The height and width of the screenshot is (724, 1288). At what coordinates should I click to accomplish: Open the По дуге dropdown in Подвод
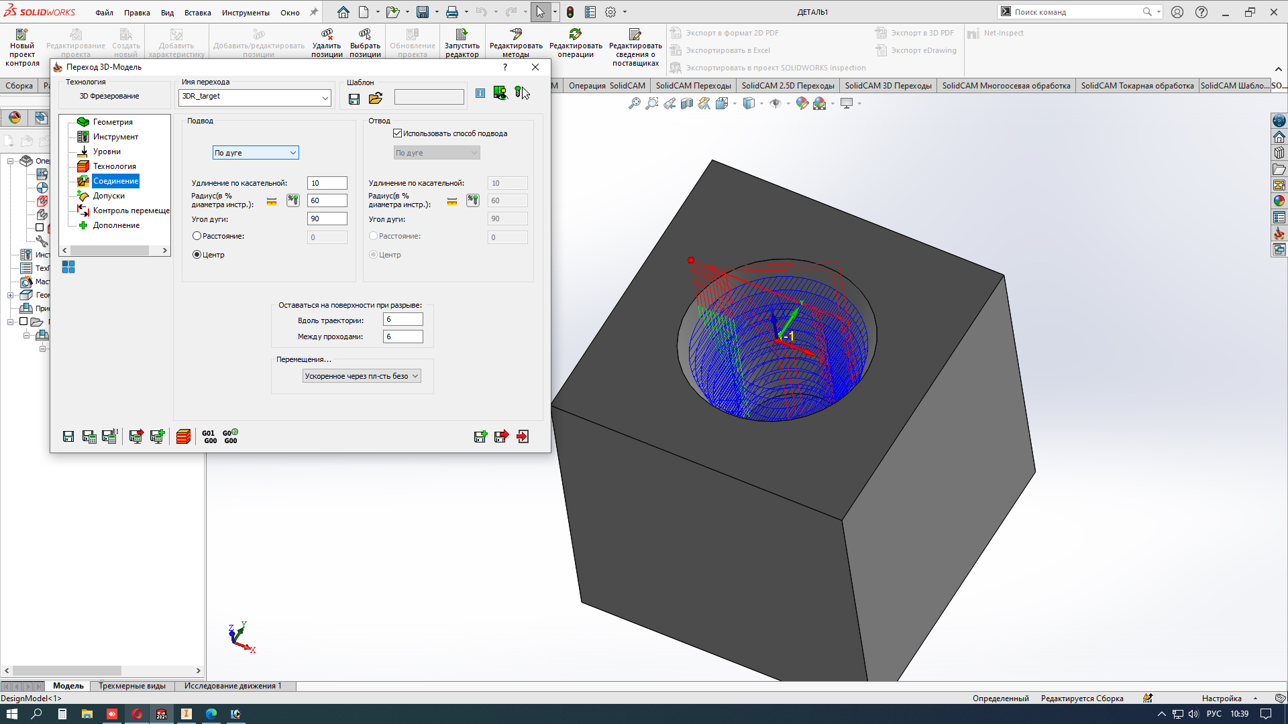(256, 153)
